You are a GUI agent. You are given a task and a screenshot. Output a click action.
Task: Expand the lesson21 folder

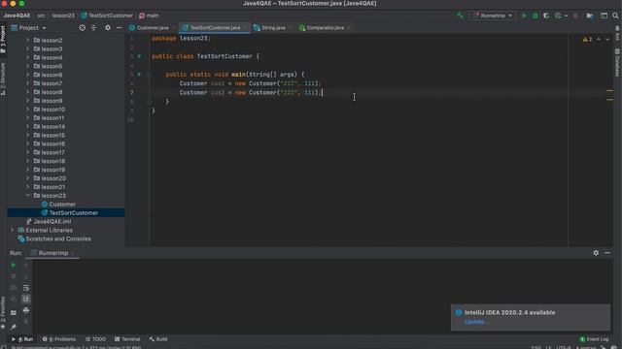(28, 187)
